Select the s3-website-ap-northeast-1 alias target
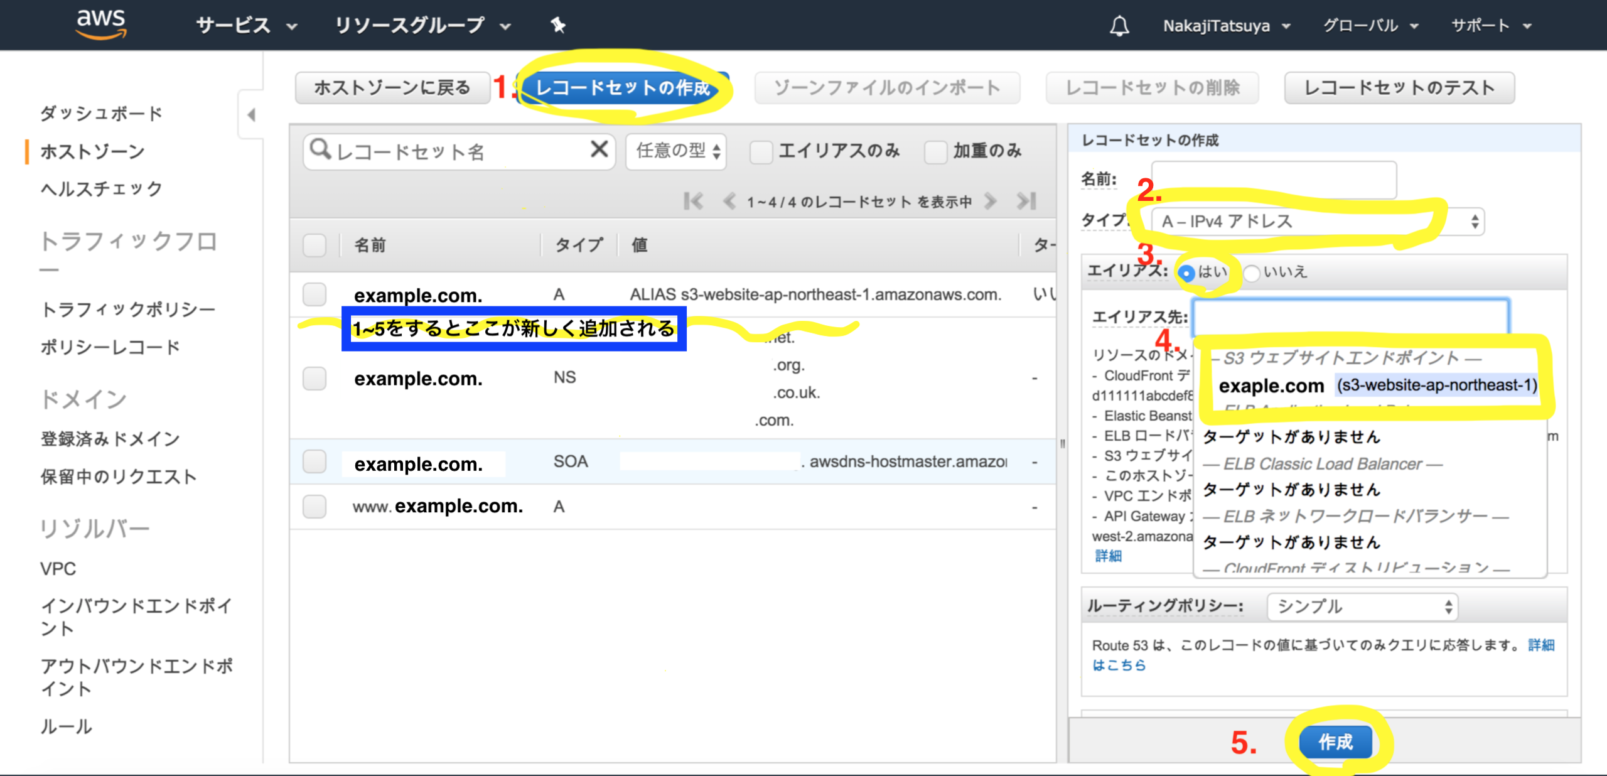The height and width of the screenshot is (776, 1607). pos(1436,385)
